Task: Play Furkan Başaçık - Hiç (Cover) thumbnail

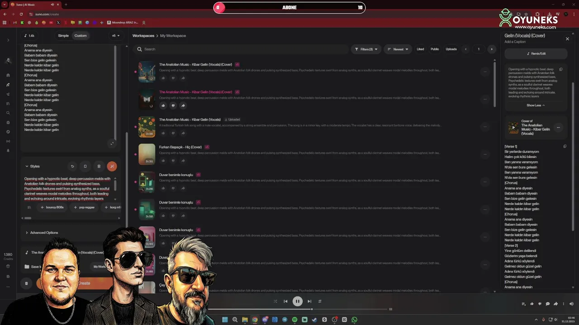Action: [147, 153]
